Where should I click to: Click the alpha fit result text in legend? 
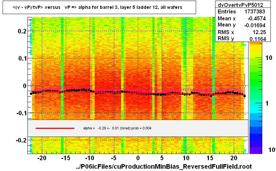tap(117, 128)
